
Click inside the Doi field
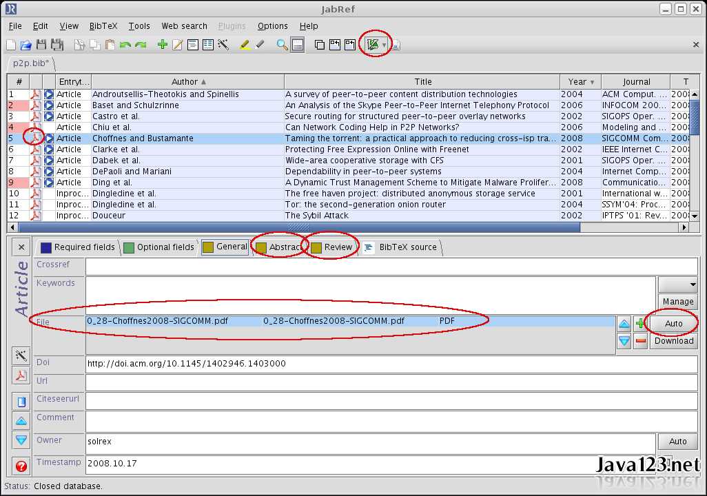391,364
